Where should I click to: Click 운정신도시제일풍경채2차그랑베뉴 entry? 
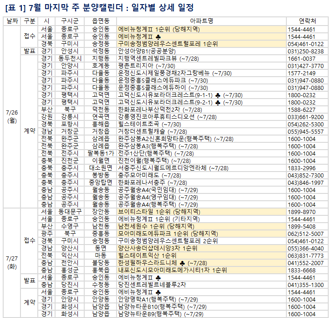pyautogui.click(x=174, y=73)
